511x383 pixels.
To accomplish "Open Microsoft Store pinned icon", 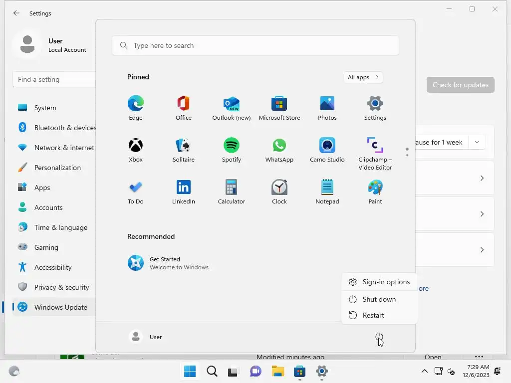I will point(279,108).
